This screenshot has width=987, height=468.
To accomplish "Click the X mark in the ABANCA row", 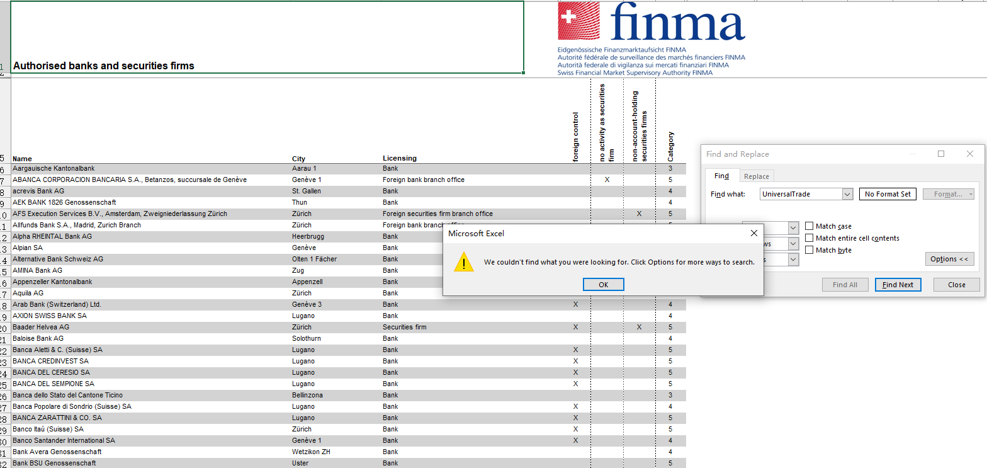I will pos(607,180).
